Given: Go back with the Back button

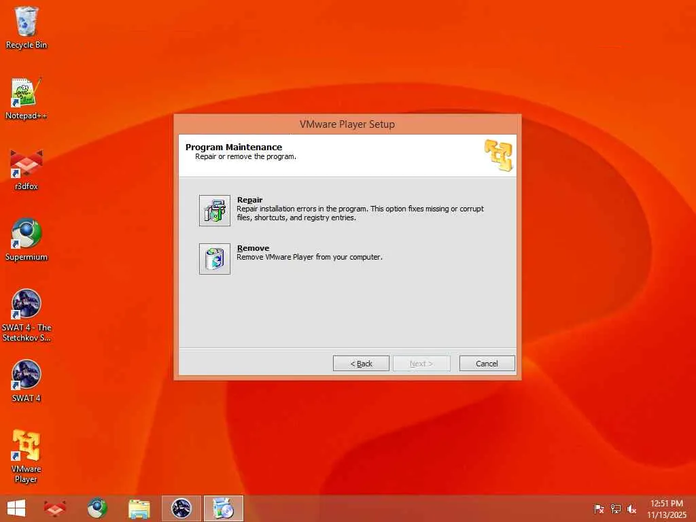Looking at the screenshot, I should [361, 364].
